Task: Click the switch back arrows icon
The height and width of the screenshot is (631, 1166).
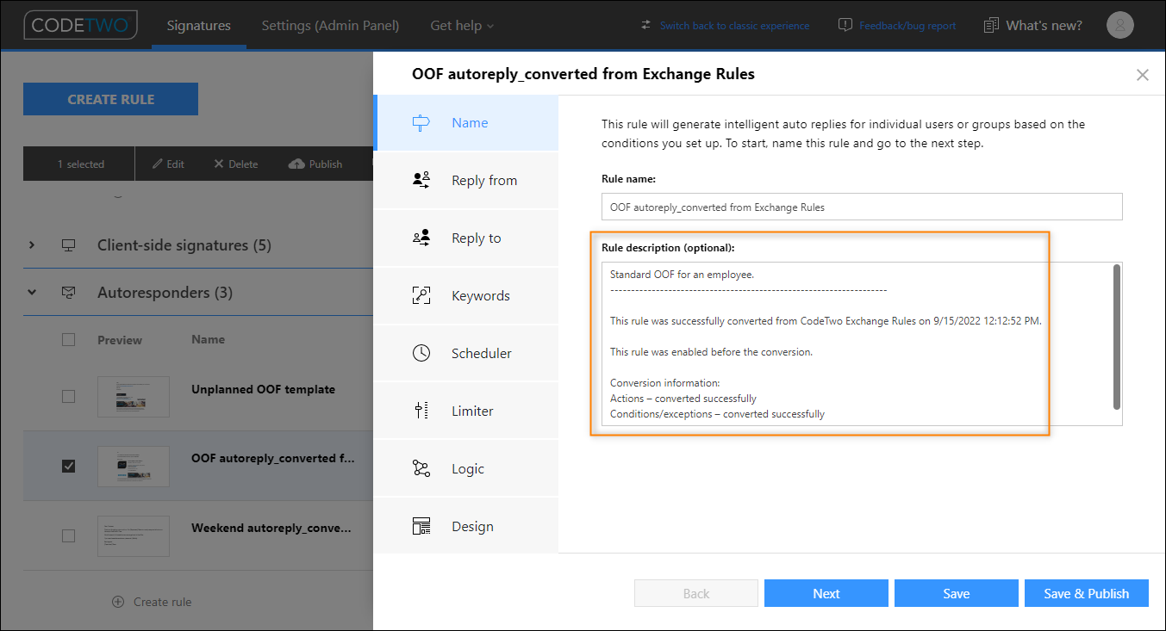Action: [x=645, y=25]
